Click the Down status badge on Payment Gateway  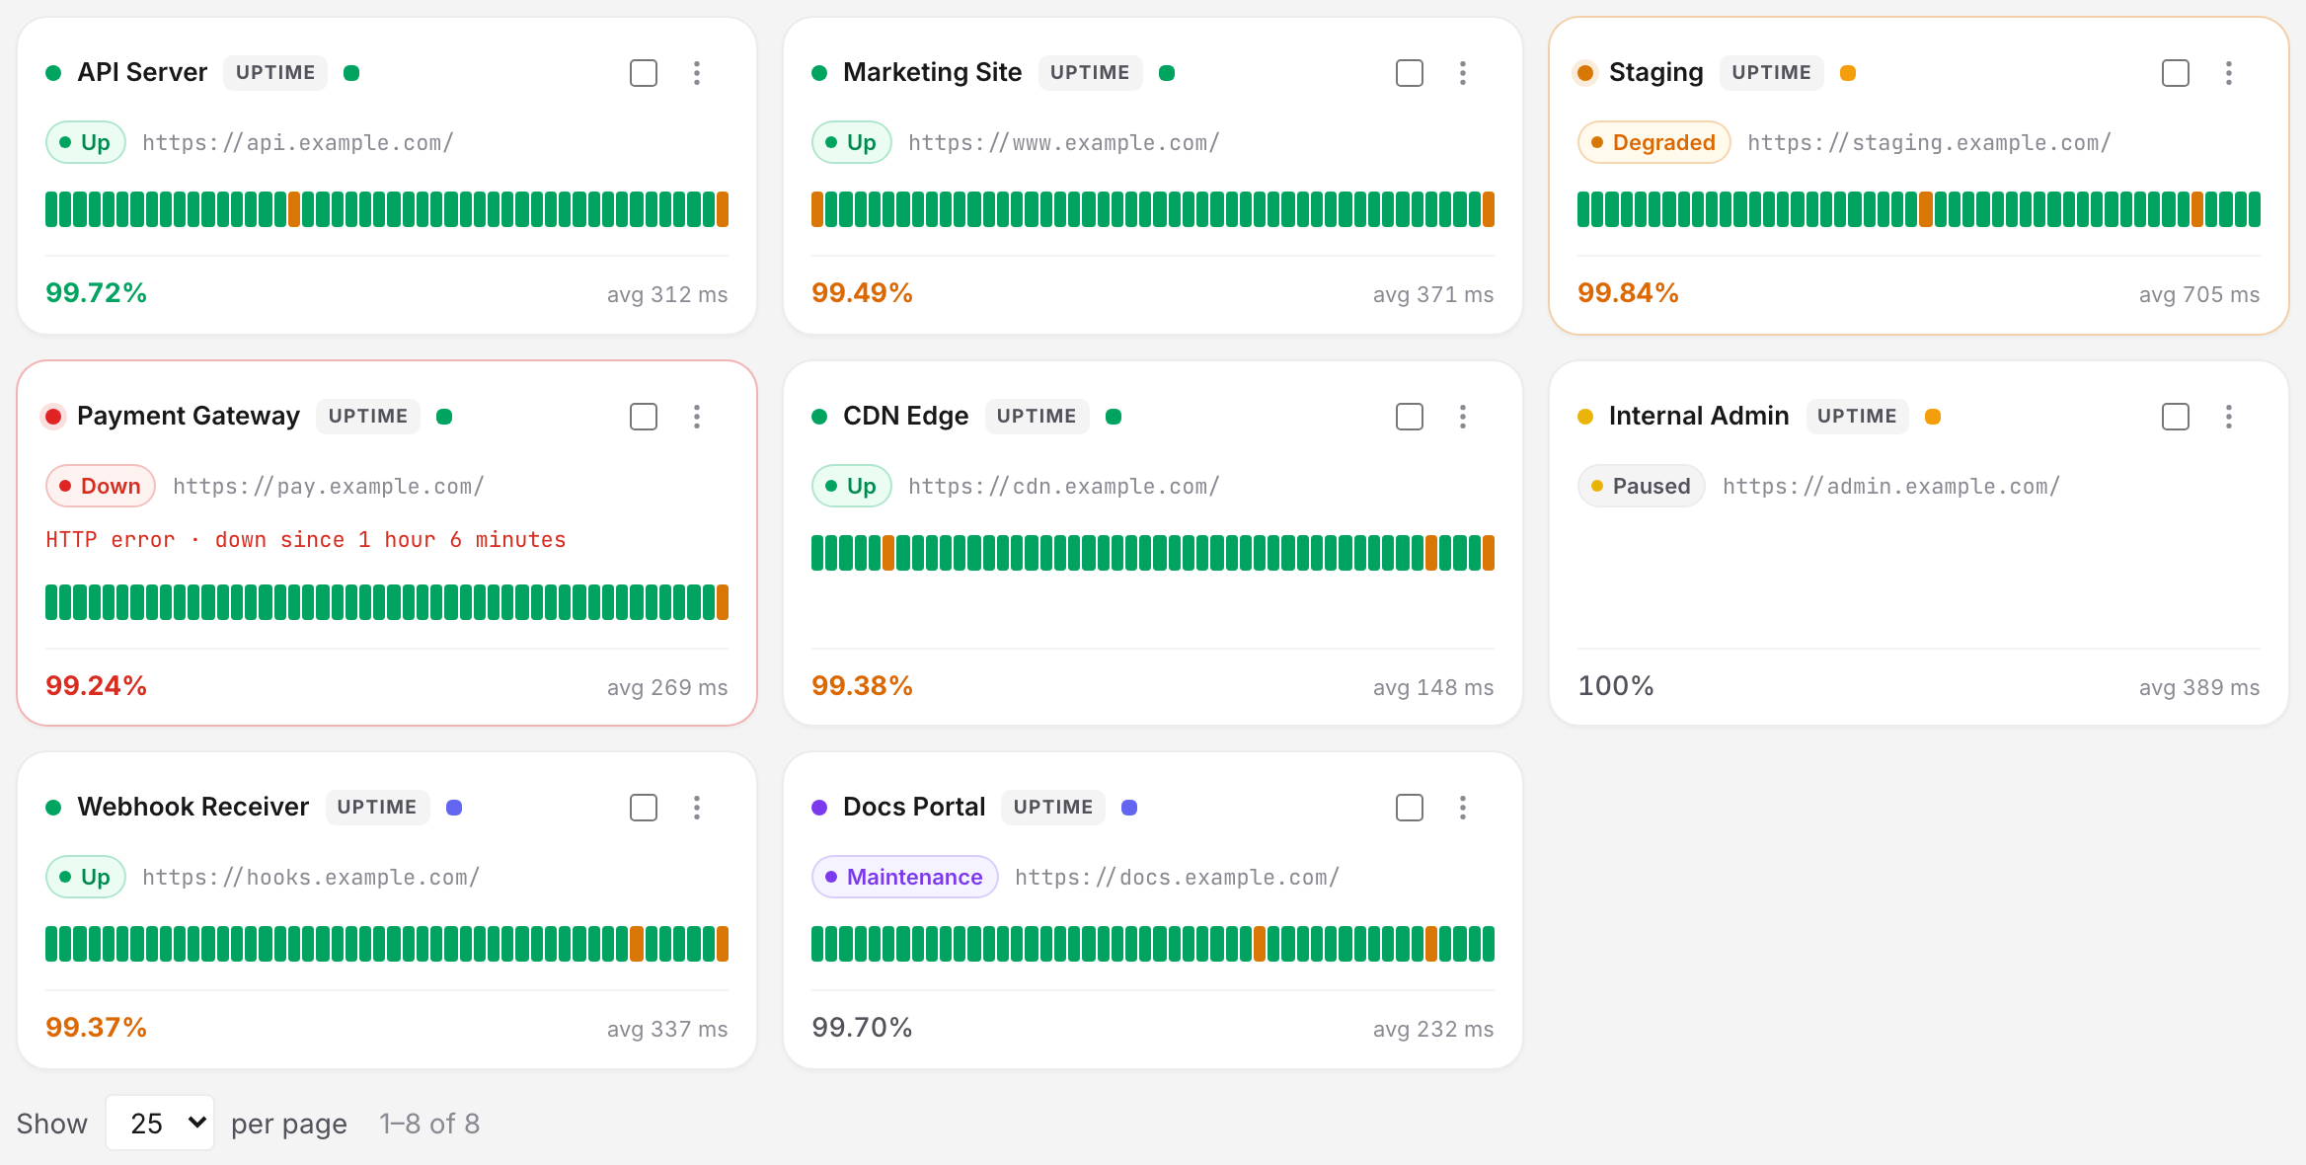click(101, 486)
